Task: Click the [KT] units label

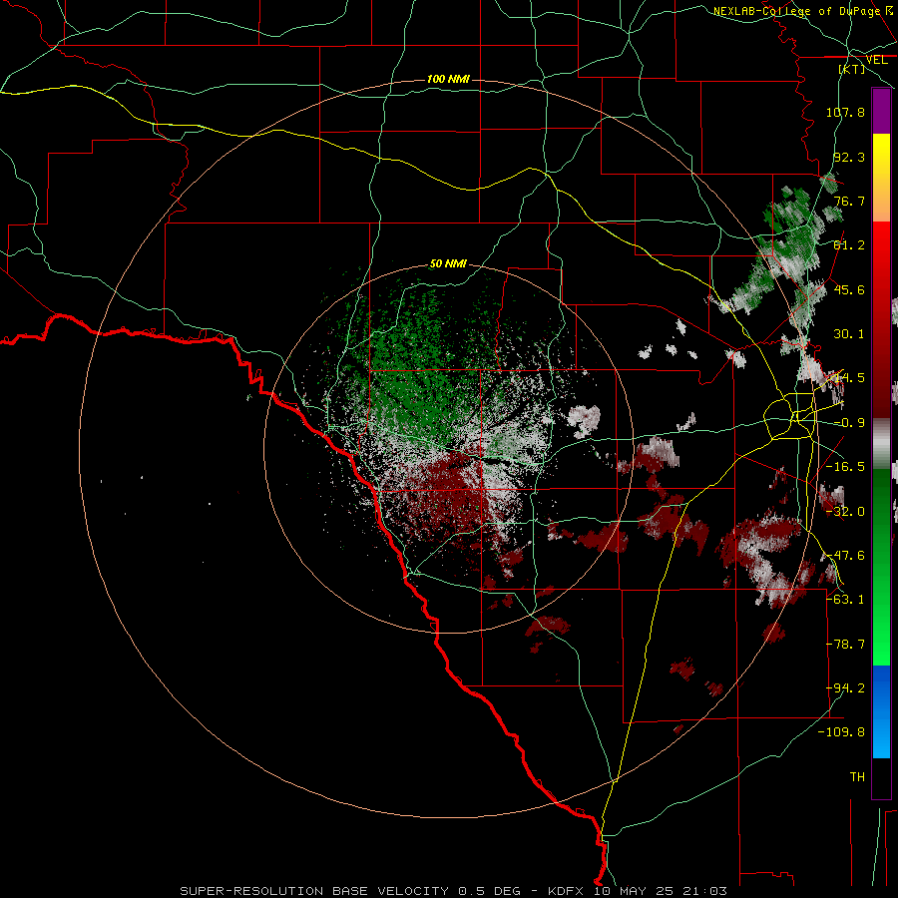Action: (x=852, y=69)
